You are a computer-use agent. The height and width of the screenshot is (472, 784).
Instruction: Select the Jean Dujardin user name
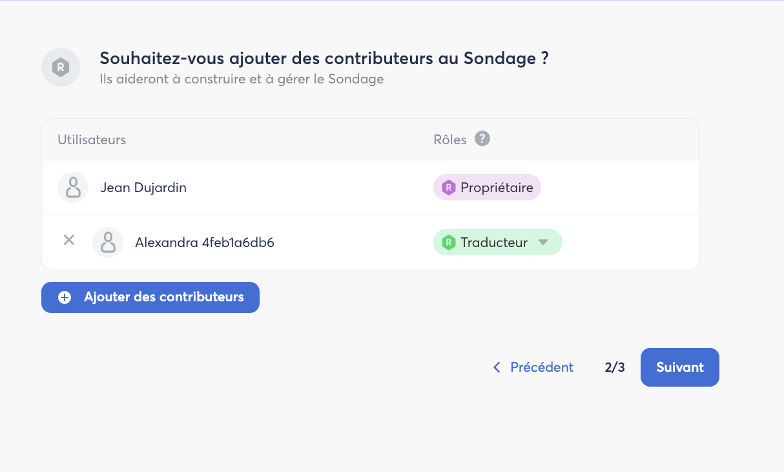point(143,188)
